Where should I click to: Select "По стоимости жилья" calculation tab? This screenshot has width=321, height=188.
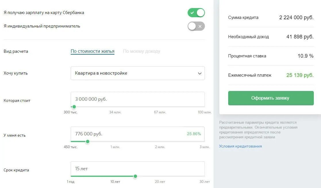coord(93,51)
